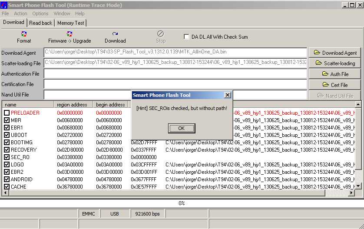364x229 pixels.
Task: Click the ANDROID end address 0x3677FFFF
Action: tap(143, 179)
